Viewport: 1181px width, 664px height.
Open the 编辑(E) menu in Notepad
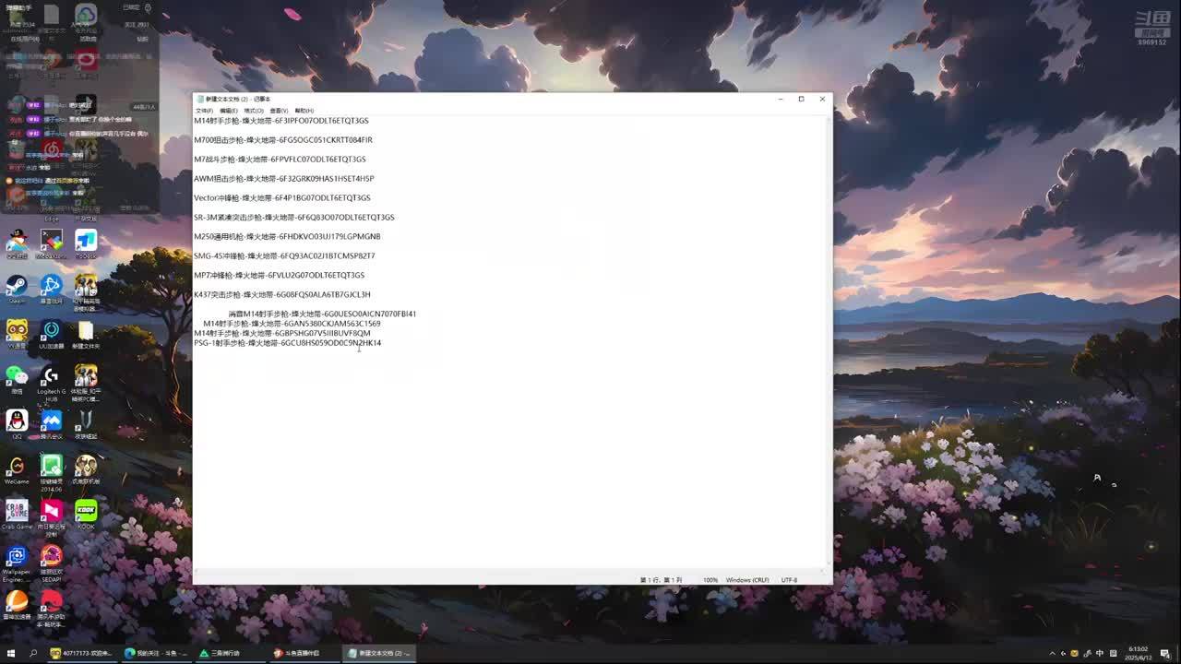click(x=228, y=111)
